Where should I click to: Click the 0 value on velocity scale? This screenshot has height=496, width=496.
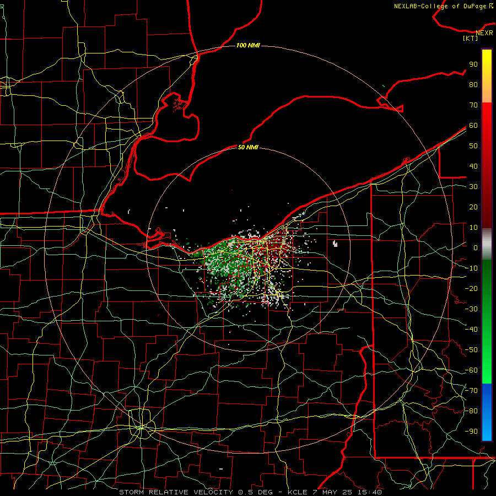(476, 248)
